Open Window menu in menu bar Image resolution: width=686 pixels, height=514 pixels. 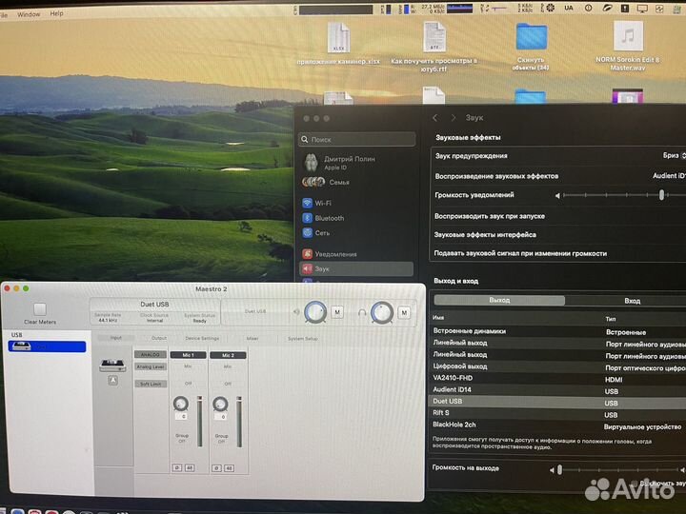[x=29, y=14]
